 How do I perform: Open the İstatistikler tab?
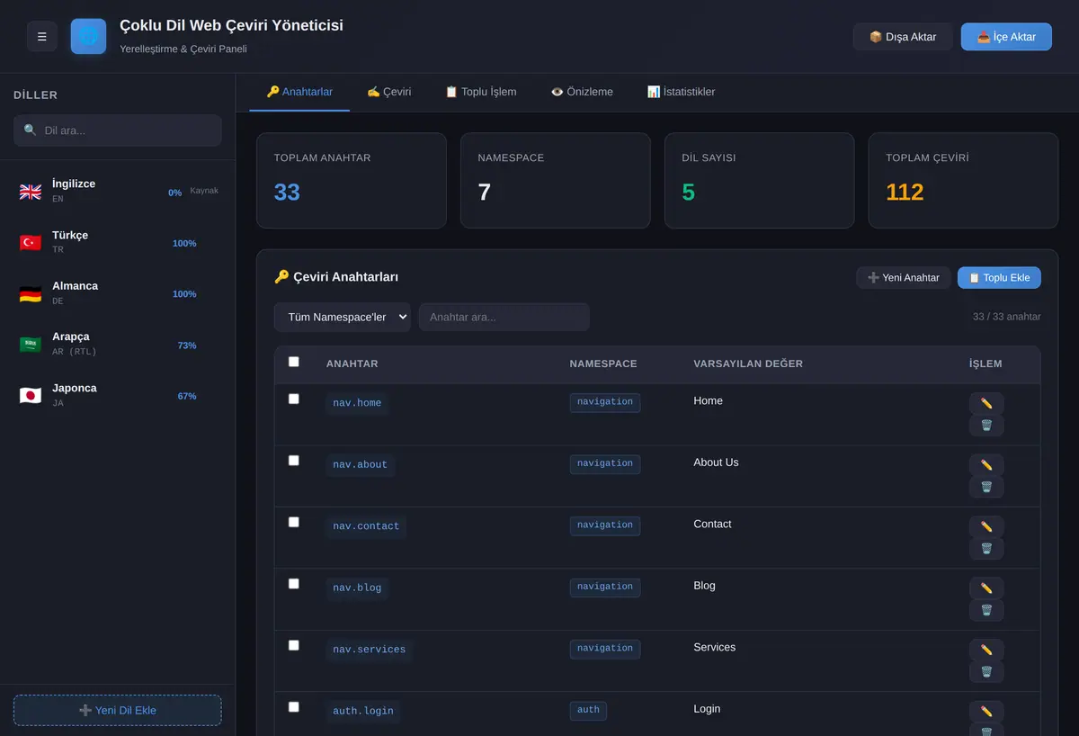point(681,92)
